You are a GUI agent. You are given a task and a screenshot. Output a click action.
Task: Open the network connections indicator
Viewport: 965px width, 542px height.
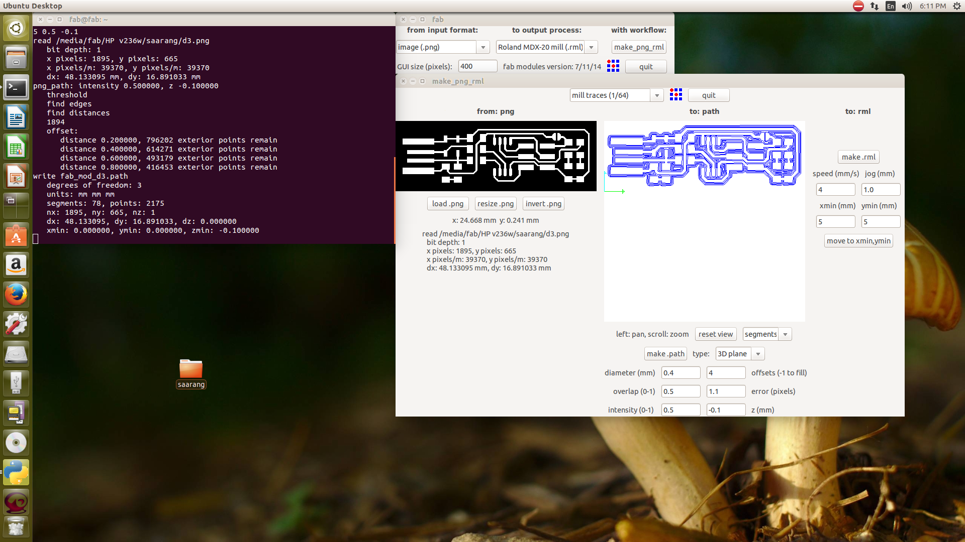click(875, 6)
